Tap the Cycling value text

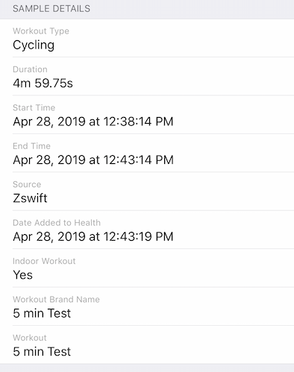tap(34, 45)
